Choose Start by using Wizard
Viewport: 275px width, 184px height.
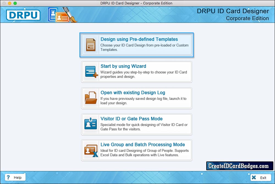click(x=137, y=72)
